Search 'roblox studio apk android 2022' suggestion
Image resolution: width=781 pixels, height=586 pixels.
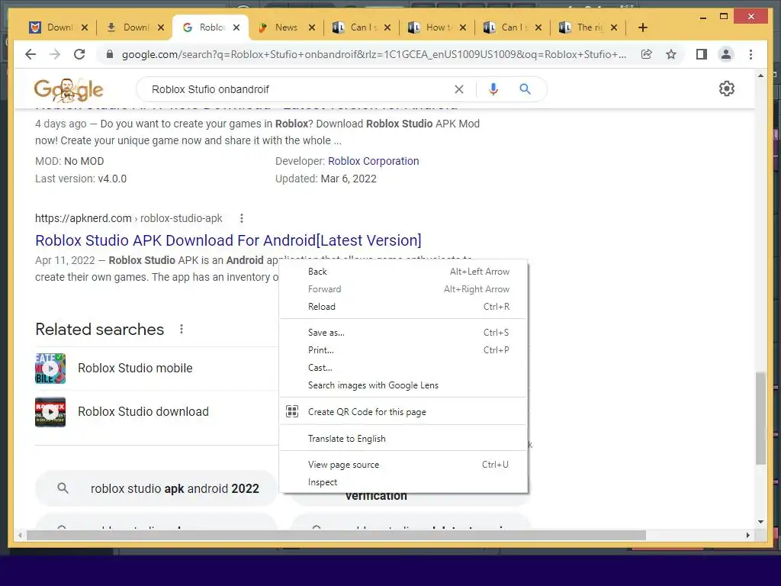pos(156,488)
